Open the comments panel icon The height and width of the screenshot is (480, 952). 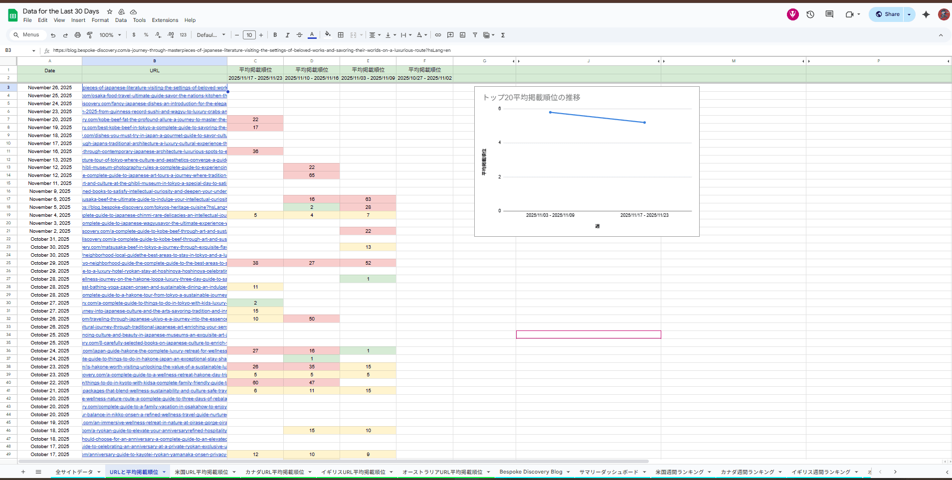point(829,14)
